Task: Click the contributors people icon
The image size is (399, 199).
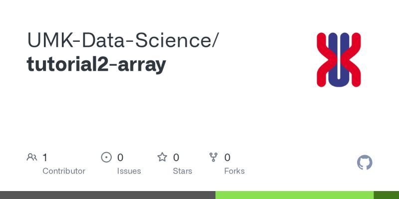Action: [32, 157]
